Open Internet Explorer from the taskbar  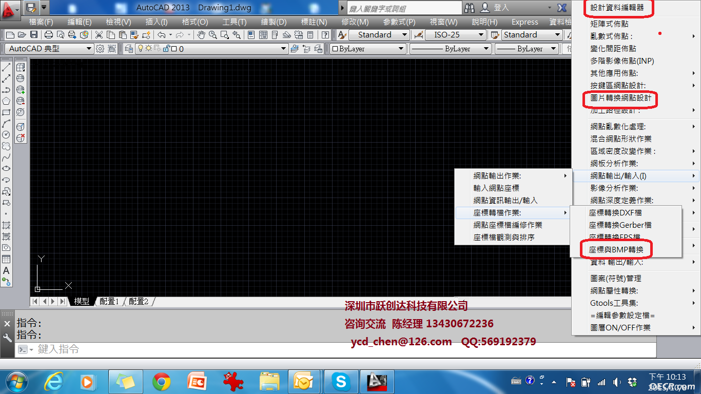pyautogui.click(x=53, y=382)
